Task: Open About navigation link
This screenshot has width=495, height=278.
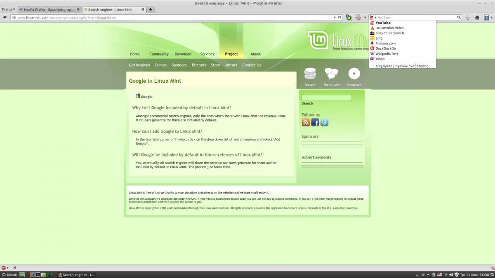Action: click(x=255, y=54)
